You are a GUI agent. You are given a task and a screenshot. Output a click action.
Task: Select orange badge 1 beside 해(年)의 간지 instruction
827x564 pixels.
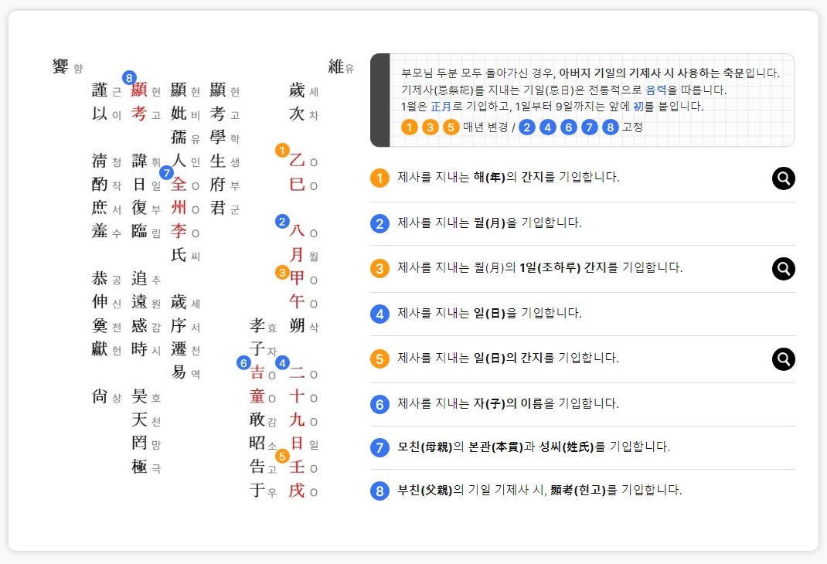point(379,178)
